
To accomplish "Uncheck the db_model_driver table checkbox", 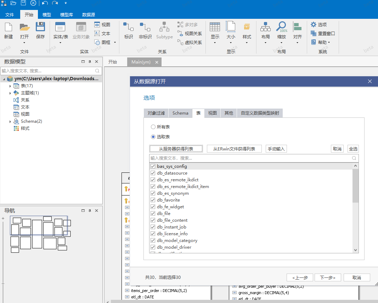I will (153, 247).
